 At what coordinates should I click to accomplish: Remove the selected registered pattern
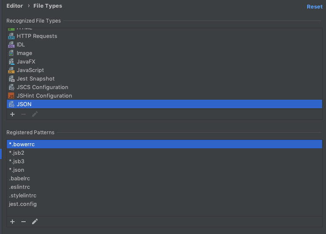(24, 222)
